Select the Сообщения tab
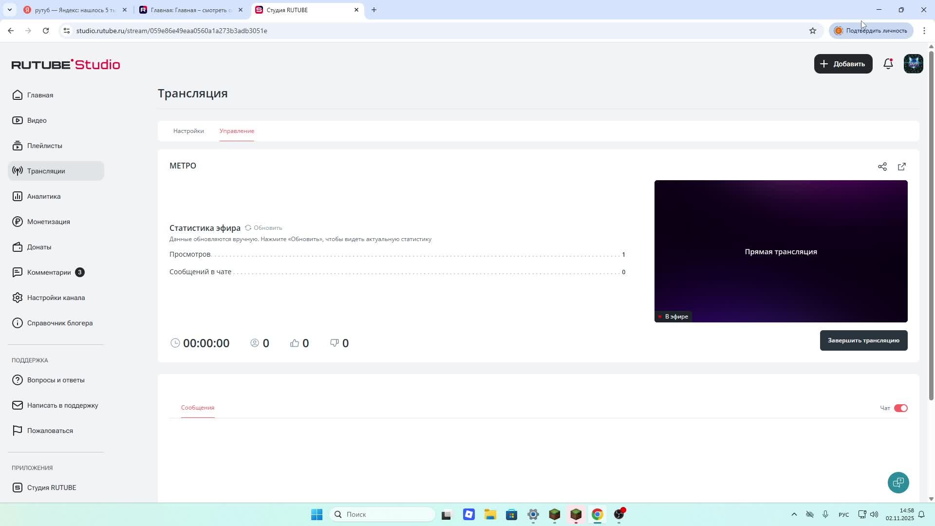The width and height of the screenshot is (935, 526). click(197, 408)
